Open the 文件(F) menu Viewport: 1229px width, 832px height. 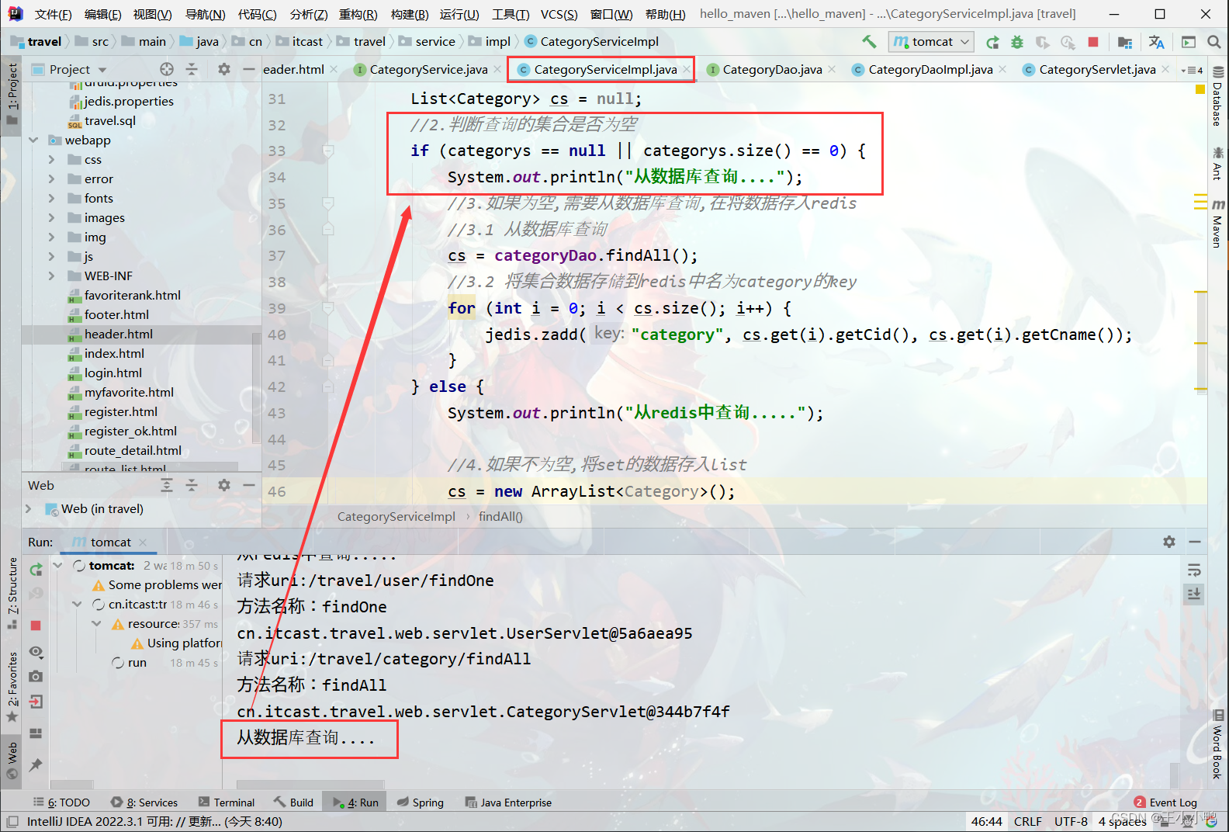coord(53,14)
